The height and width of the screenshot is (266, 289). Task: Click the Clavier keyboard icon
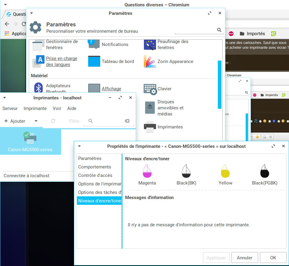point(150,89)
